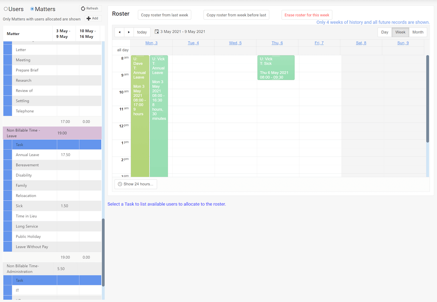
Task: Select the Leave Without Pay row
Action: pyautogui.click(x=52, y=247)
